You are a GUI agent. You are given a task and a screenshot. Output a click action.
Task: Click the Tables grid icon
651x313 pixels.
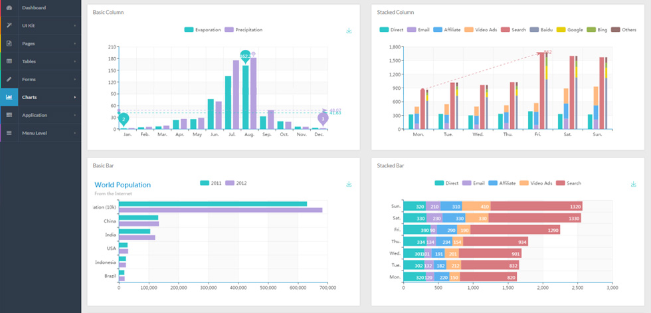(9, 61)
